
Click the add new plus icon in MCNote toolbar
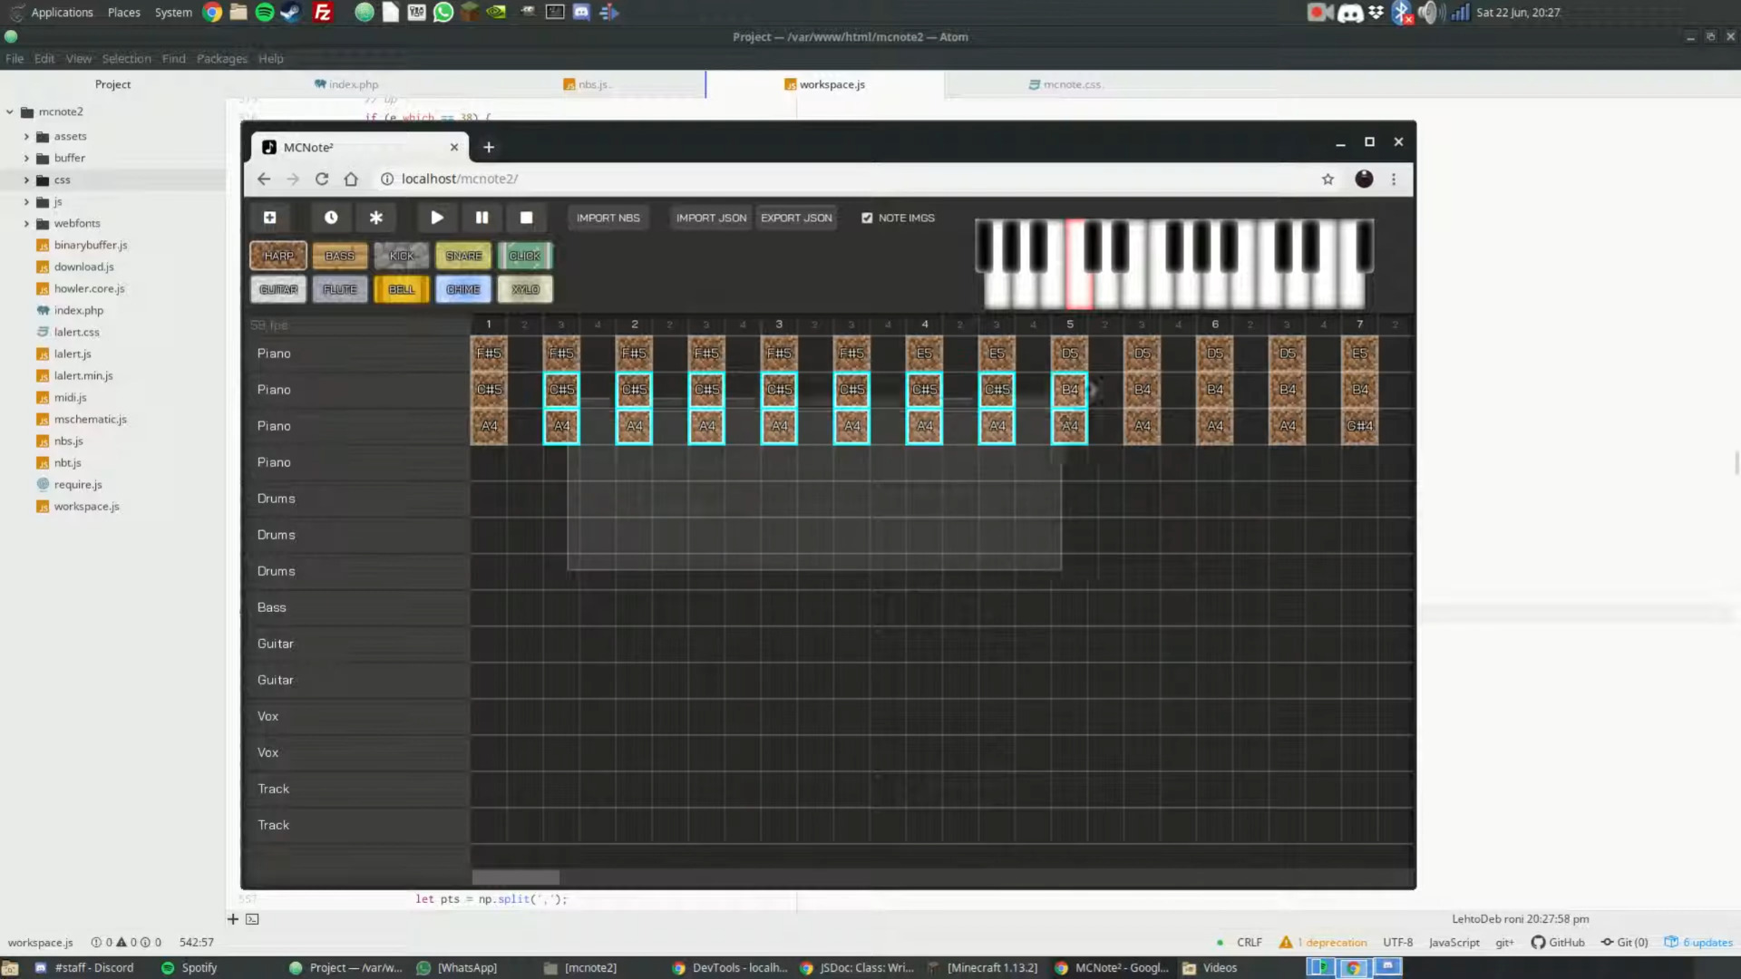coord(269,218)
